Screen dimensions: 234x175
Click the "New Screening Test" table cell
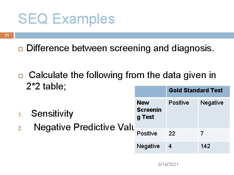[x=149, y=110]
